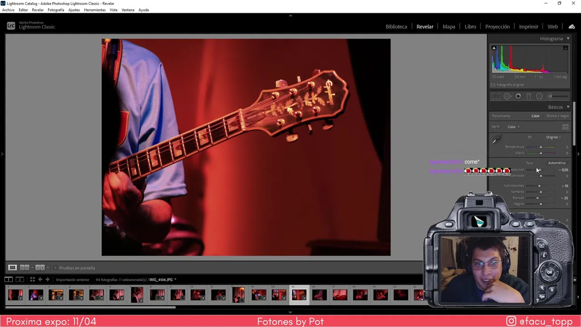Click the adjustment badge on thumbnail 7
The height and width of the screenshot is (327, 581).
tap(140, 300)
